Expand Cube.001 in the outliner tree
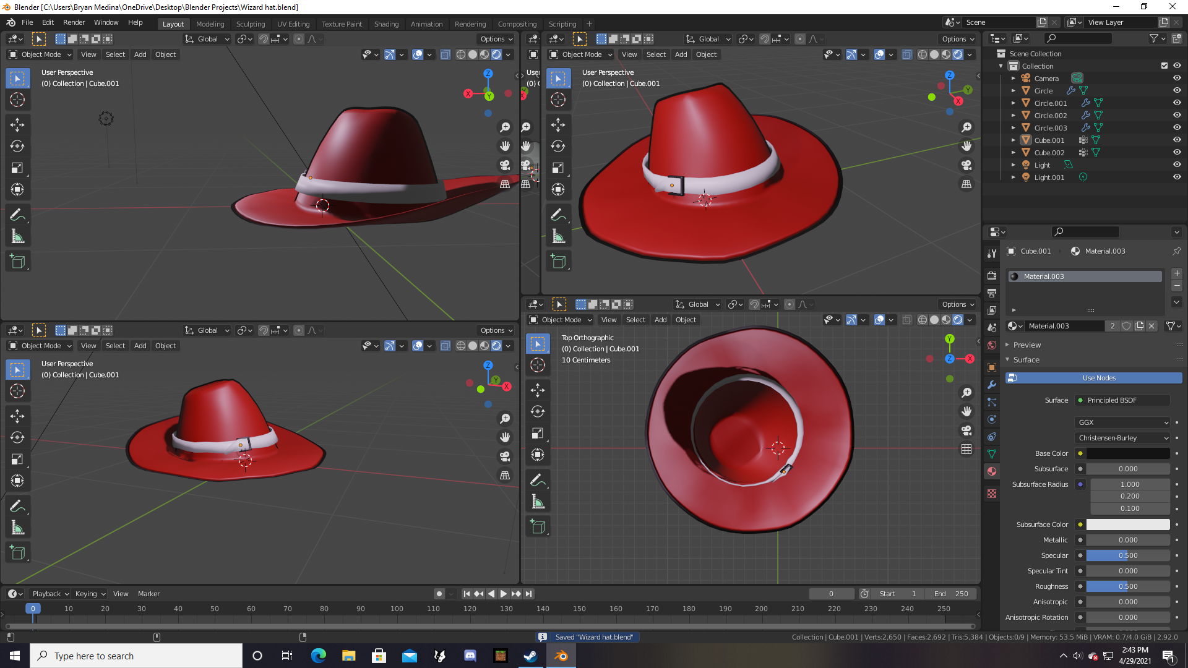 click(1014, 140)
